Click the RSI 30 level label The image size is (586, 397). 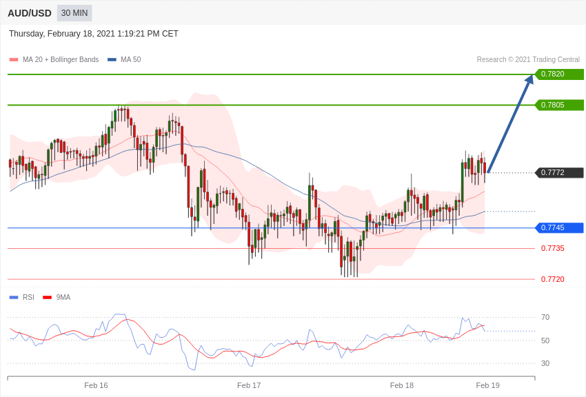click(x=545, y=363)
